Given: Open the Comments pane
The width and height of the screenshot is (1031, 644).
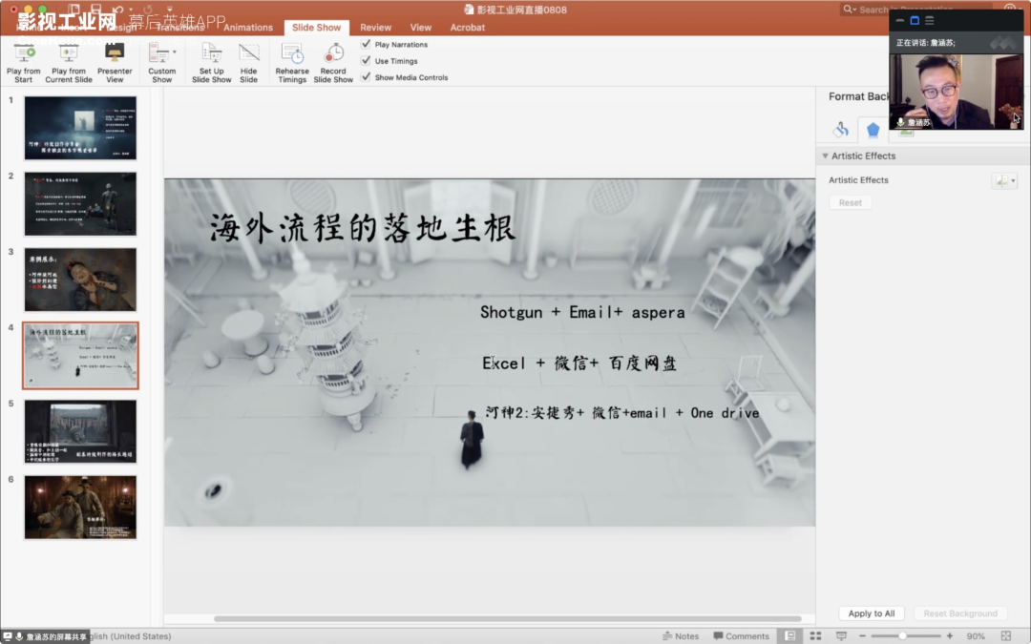Looking at the screenshot, I should (741, 636).
